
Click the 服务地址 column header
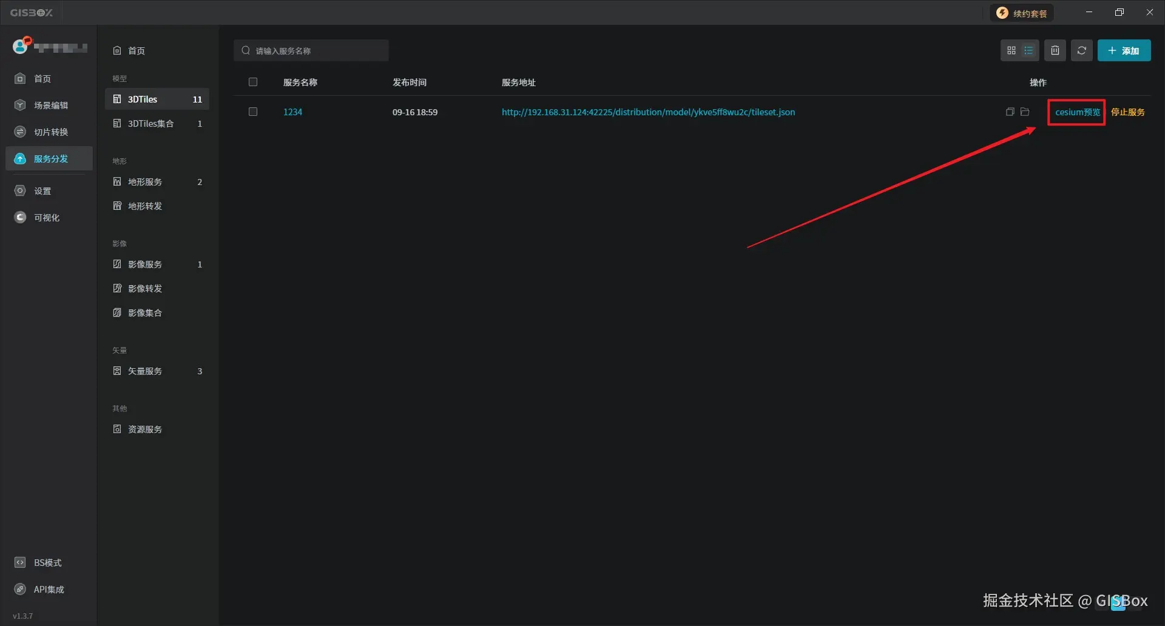(519, 82)
